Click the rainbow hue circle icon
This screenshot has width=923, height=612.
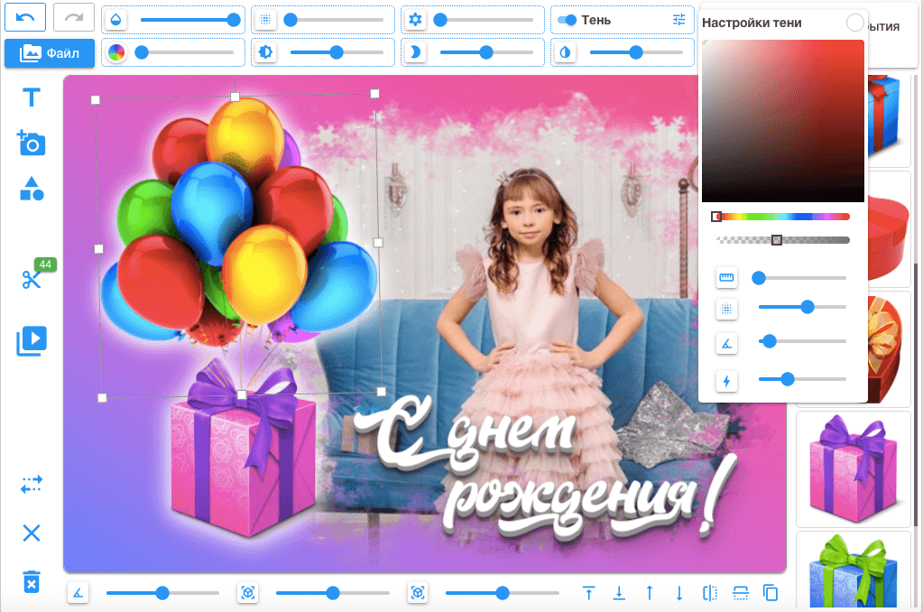click(116, 52)
